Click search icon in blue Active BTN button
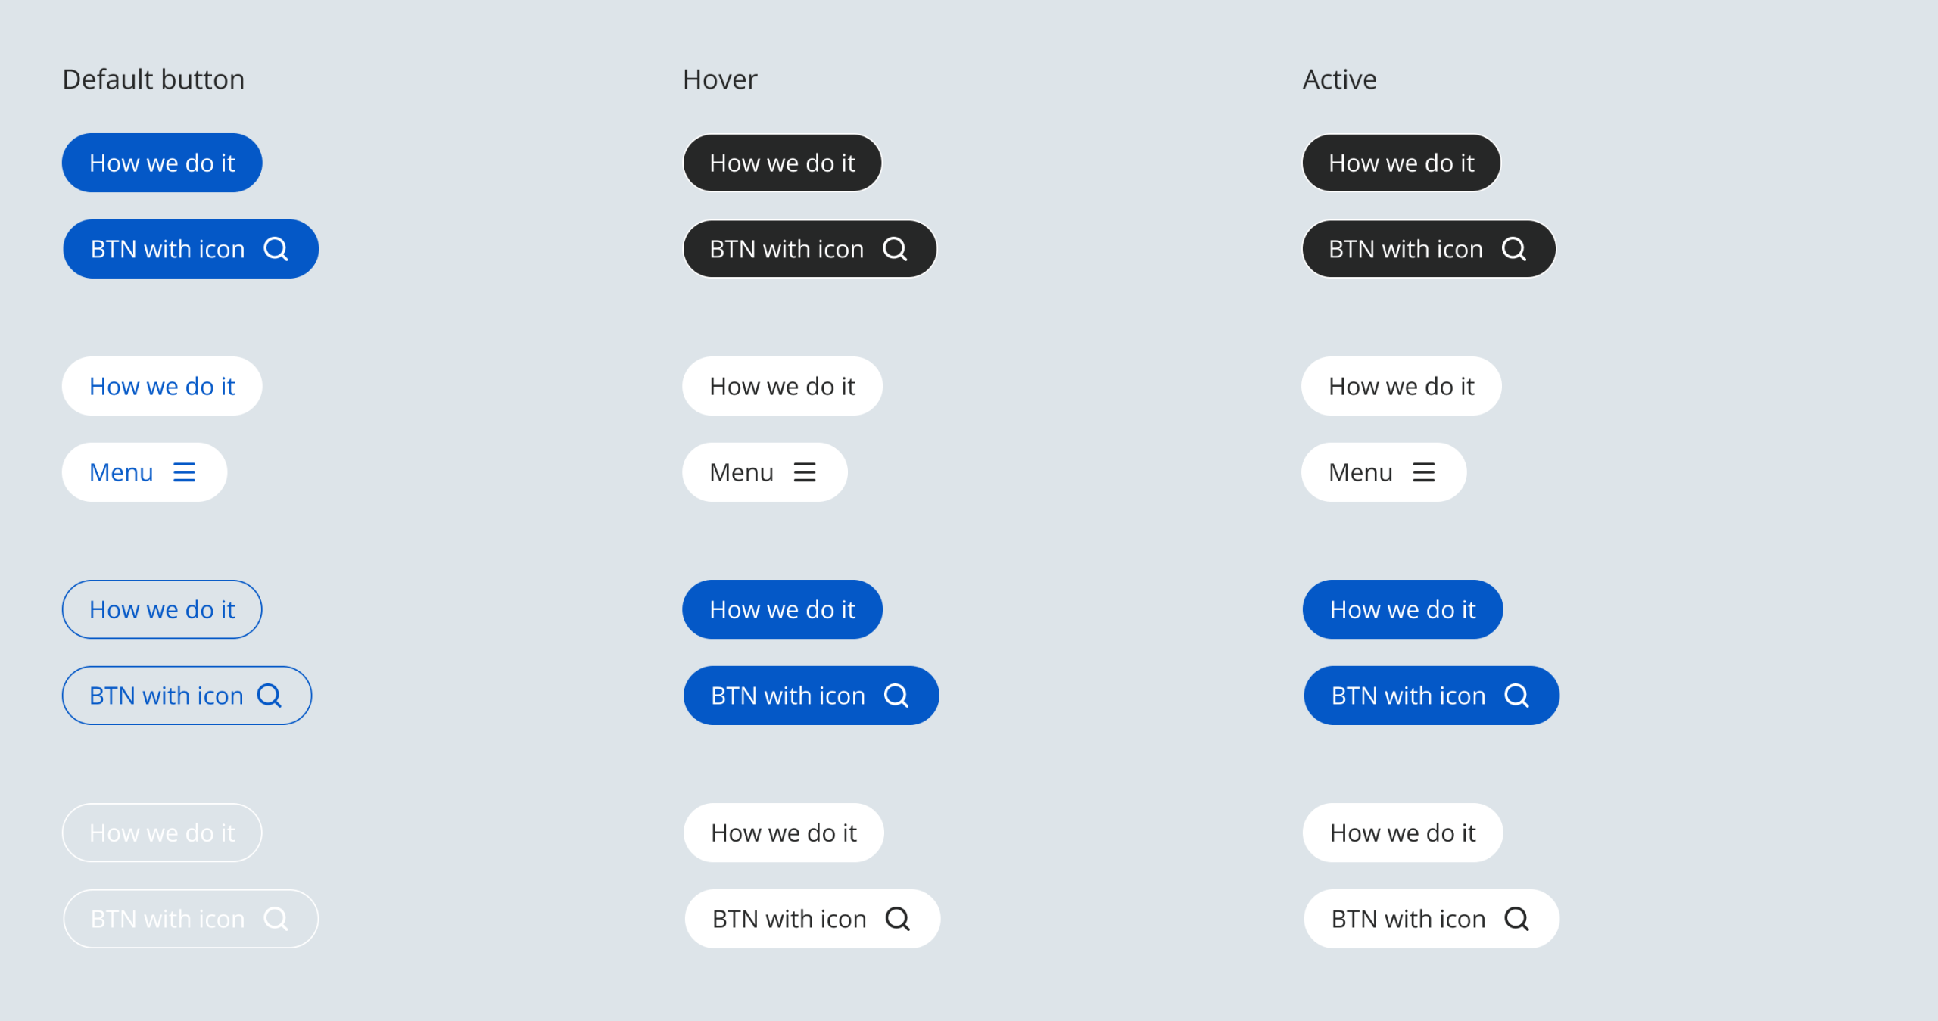This screenshot has width=1938, height=1021. 1516,696
